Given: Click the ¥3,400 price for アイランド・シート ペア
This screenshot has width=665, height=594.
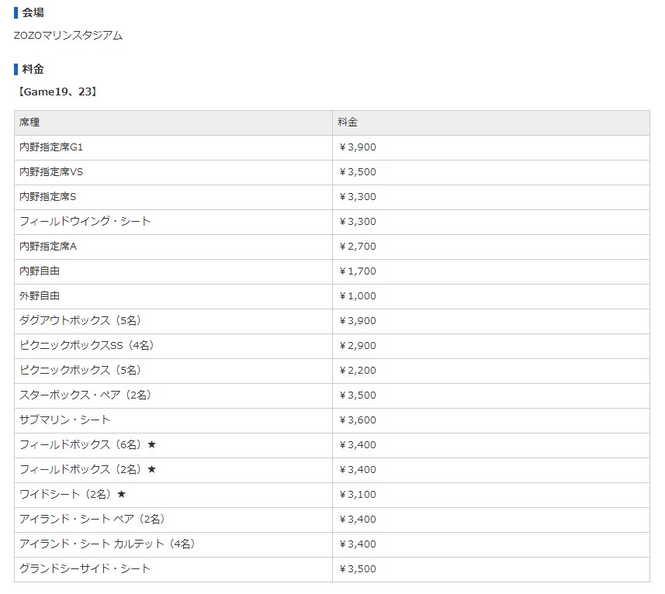Looking at the screenshot, I should click(357, 519).
